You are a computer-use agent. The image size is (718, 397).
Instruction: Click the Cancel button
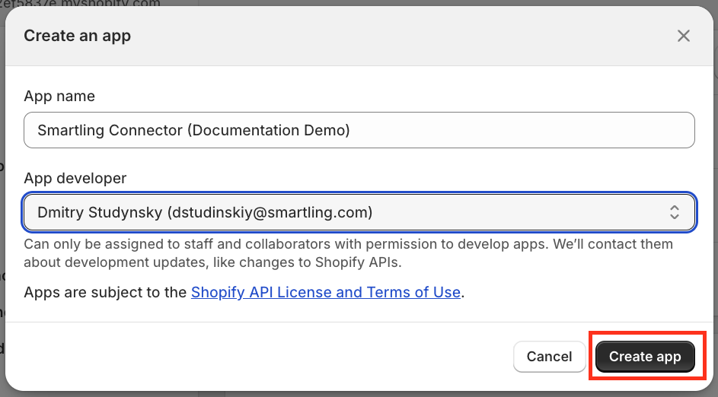pos(549,356)
